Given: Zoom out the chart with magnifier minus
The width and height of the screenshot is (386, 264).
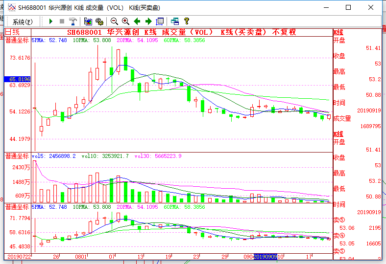Looking at the screenshot, I should [x=114, y=22].
